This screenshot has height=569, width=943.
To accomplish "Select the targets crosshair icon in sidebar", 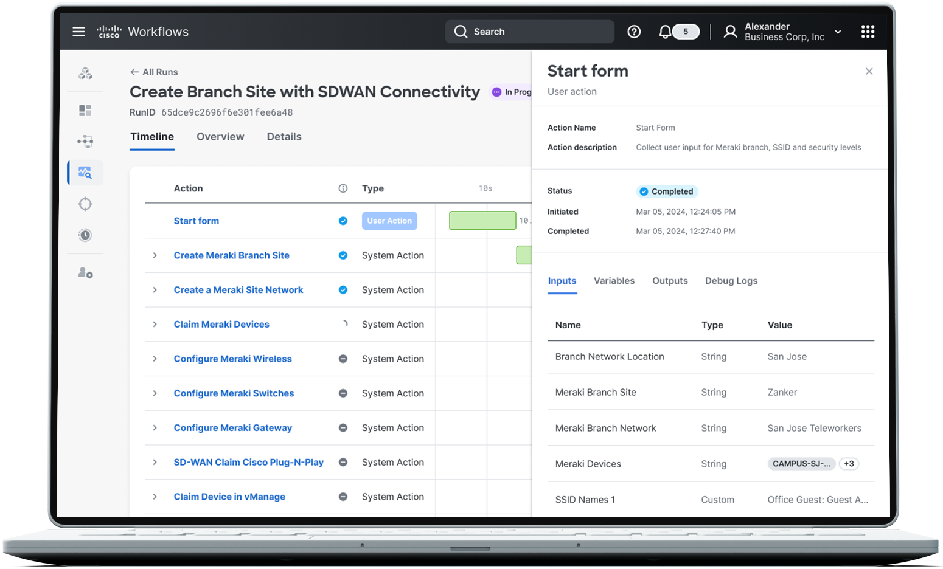I will (85, 204).
